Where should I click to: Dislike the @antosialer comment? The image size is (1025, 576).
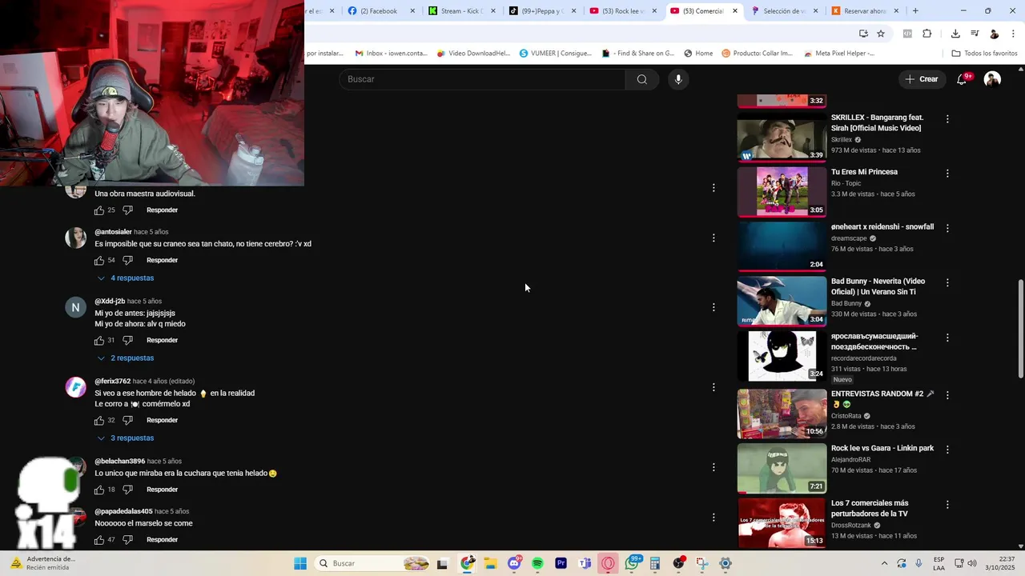127,260
